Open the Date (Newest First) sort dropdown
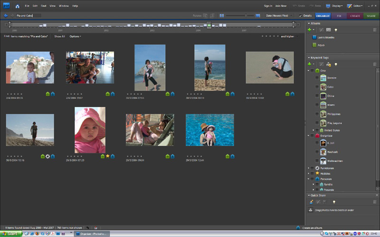The image size is (380, 237). click(279, 16)
